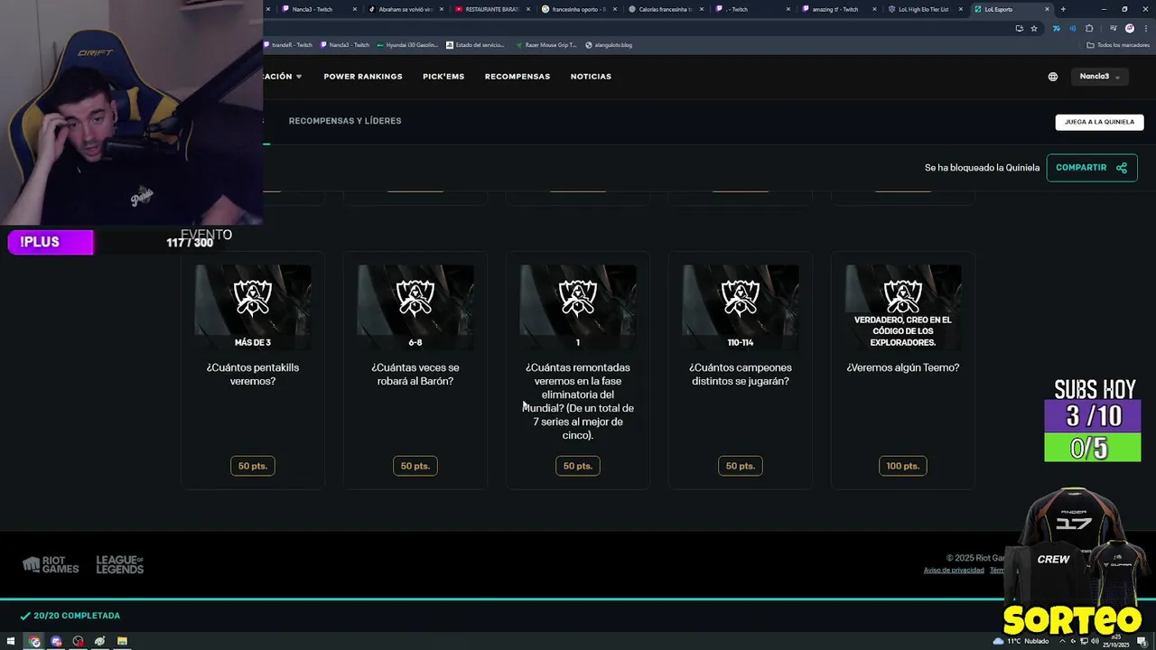Click the '¿Veremos algún Teemo?' question text

coord(903,367)
